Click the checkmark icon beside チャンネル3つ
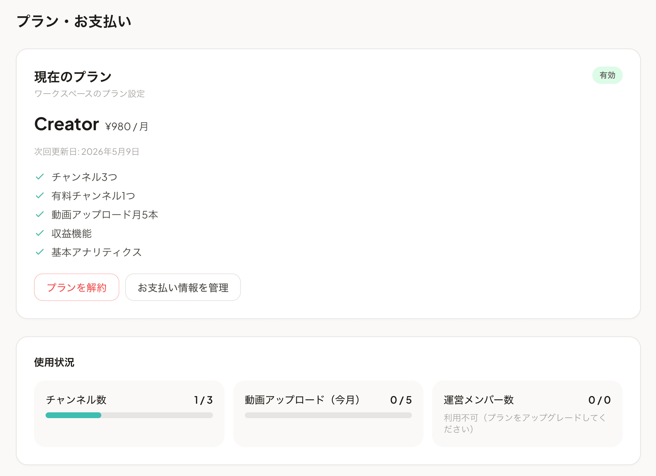This screenshot has width=656, height=476. 40,177
